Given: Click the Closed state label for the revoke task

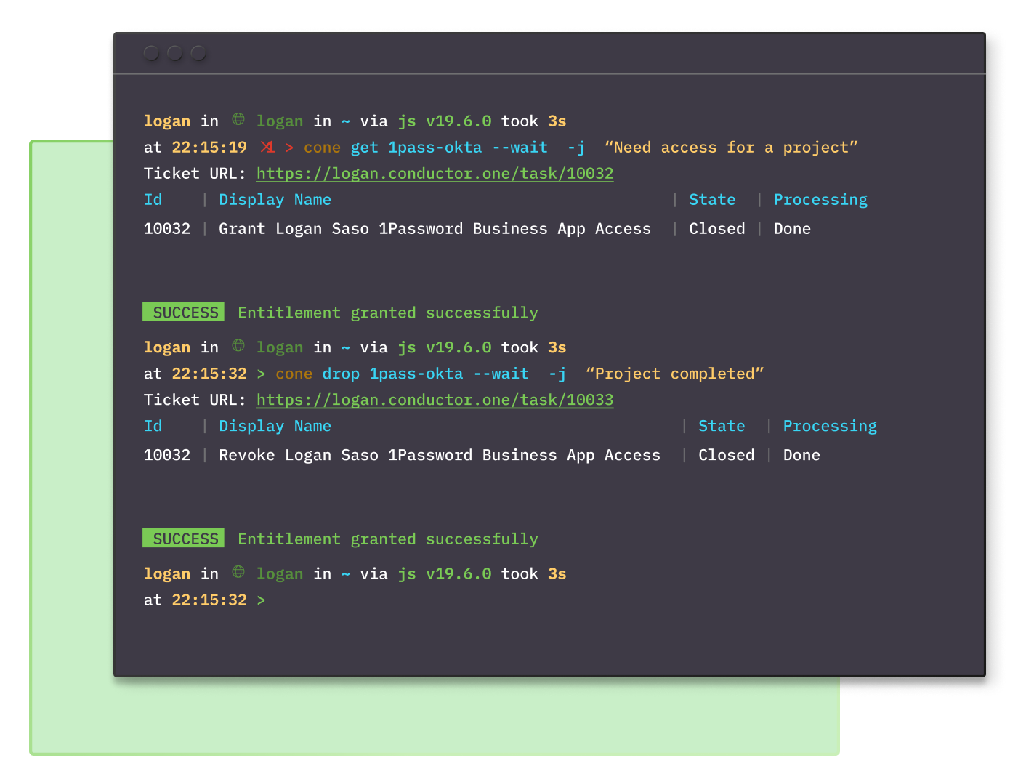Looking at the screenshot, I should (726, 455).
